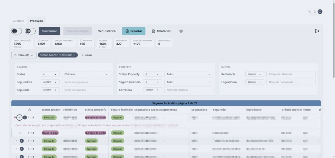This screenshot has width=335, height=158.
Task: Open the settings gear next to Relatórios
Action: click(x=181, y=31)
